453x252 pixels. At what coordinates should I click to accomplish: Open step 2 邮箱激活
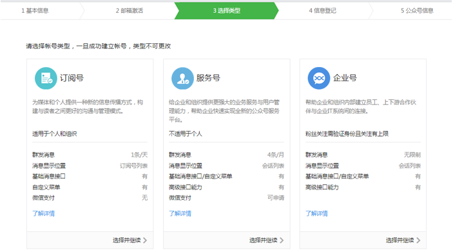pos(130,11)
